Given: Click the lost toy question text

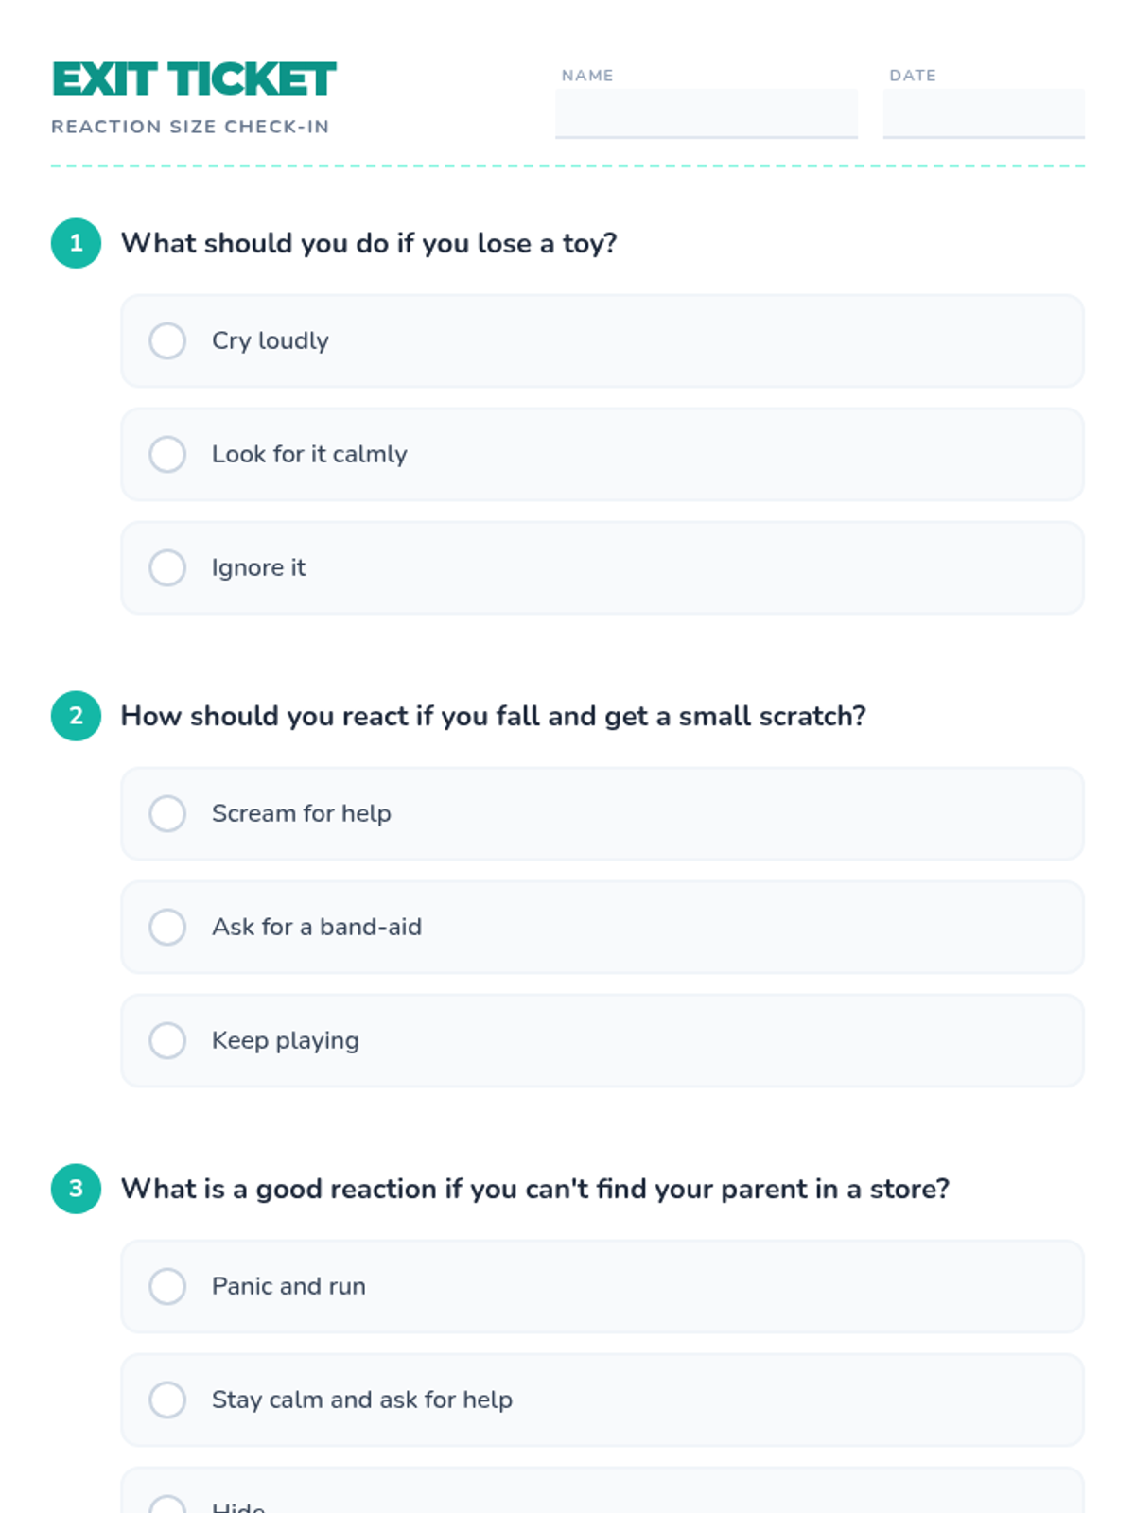Looking at the screenshot, I should coord(369,243).
